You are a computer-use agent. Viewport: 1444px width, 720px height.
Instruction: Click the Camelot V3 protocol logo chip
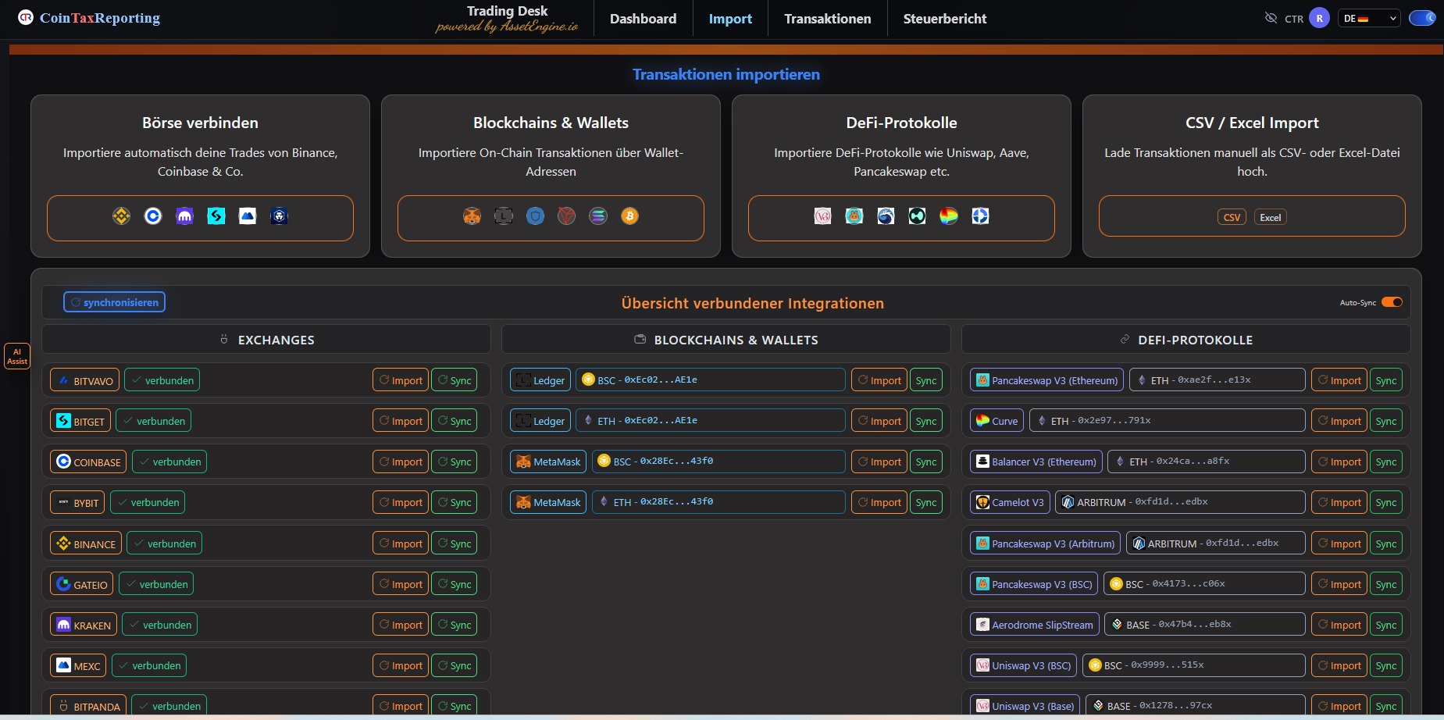click(x=1010, y=502)
